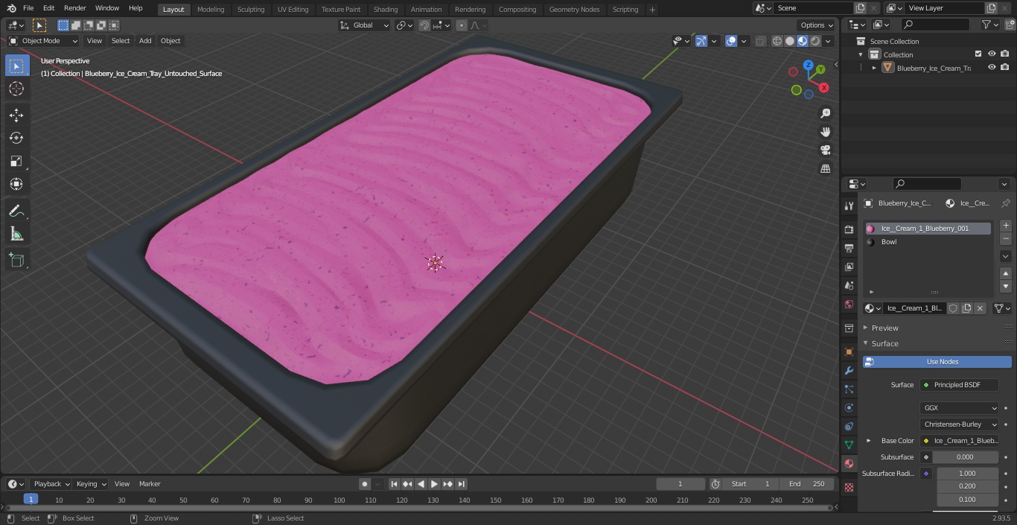Screen dimensions: 1017x525
Task: Disable Collection in renders camera icon
Action: [x=1005, y=54]
